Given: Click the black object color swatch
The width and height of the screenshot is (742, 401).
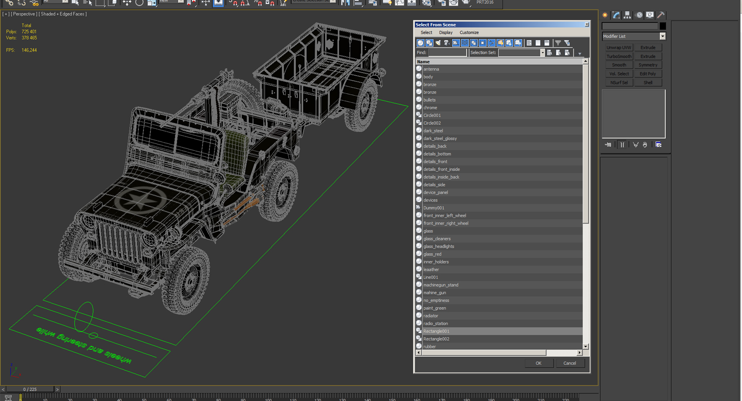Looking at the screenshot, I should [x=663, y=26].
